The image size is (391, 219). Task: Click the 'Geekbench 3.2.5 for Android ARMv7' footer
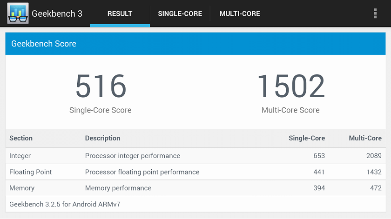(65, 204)
